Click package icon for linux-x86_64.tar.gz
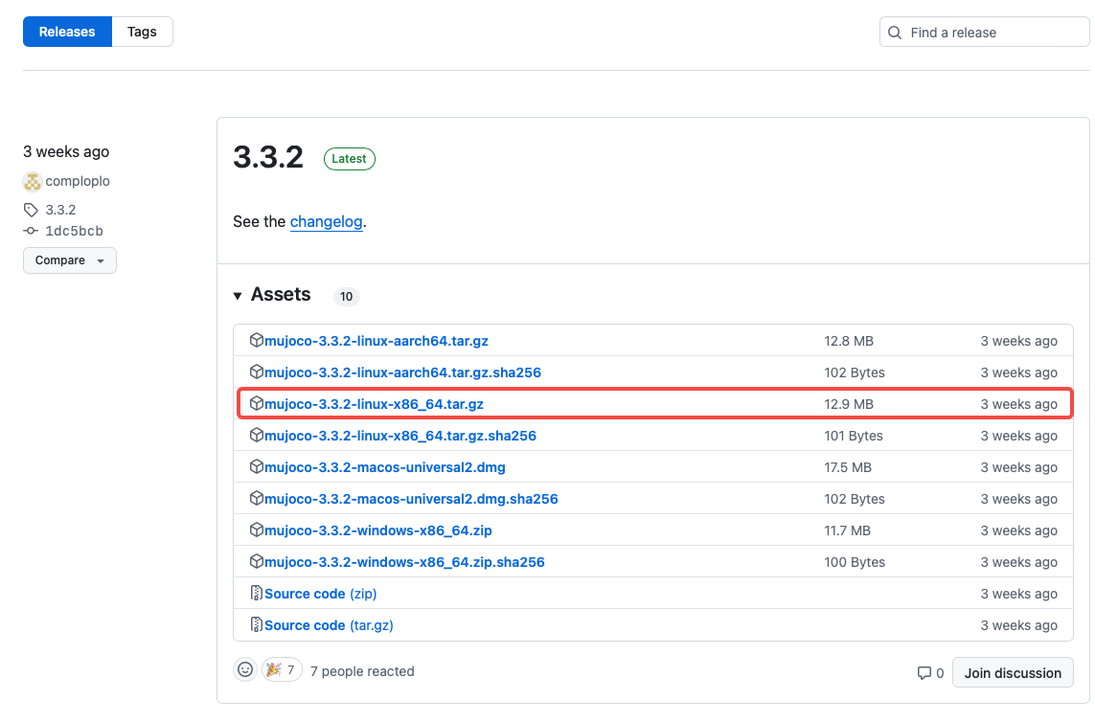Image resolution: width=1095 pixels, height=722 pixels. [x=257, y=403]
